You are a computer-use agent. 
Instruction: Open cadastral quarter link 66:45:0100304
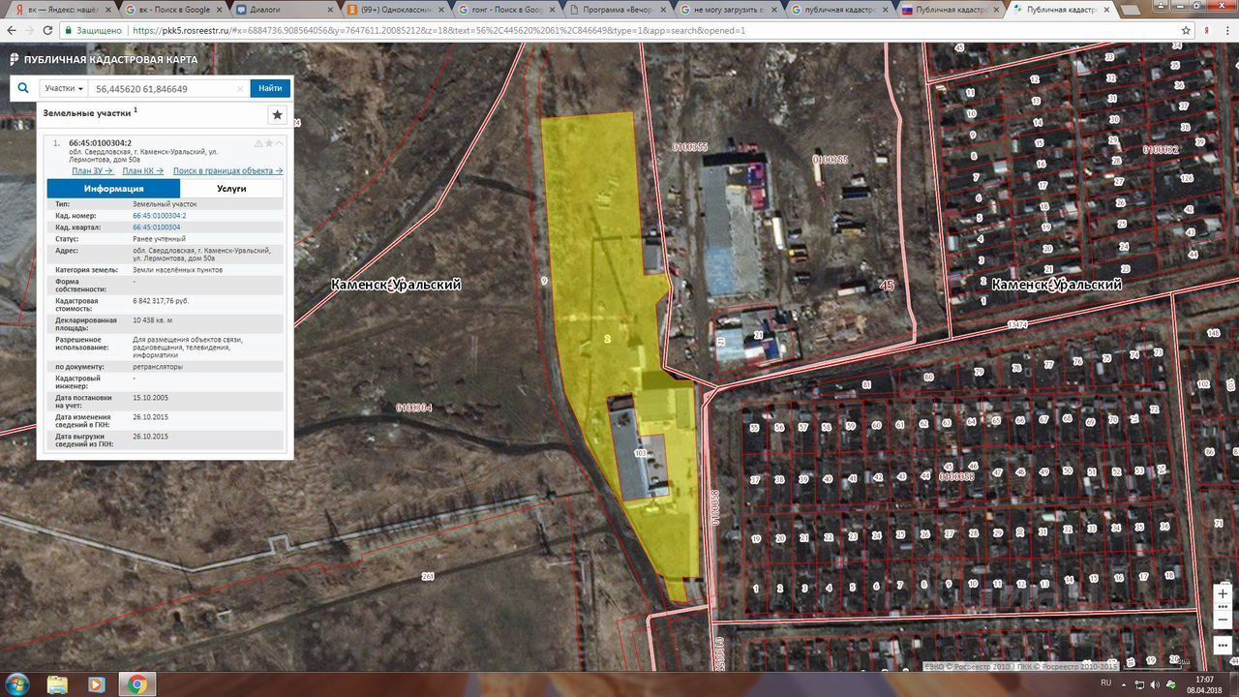point(157,227)
